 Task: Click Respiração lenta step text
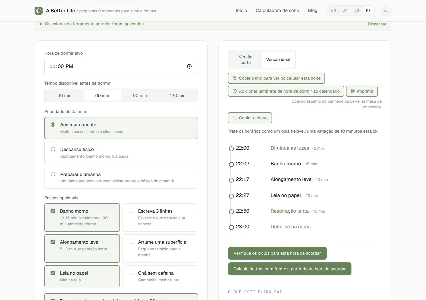click(290, 211)
